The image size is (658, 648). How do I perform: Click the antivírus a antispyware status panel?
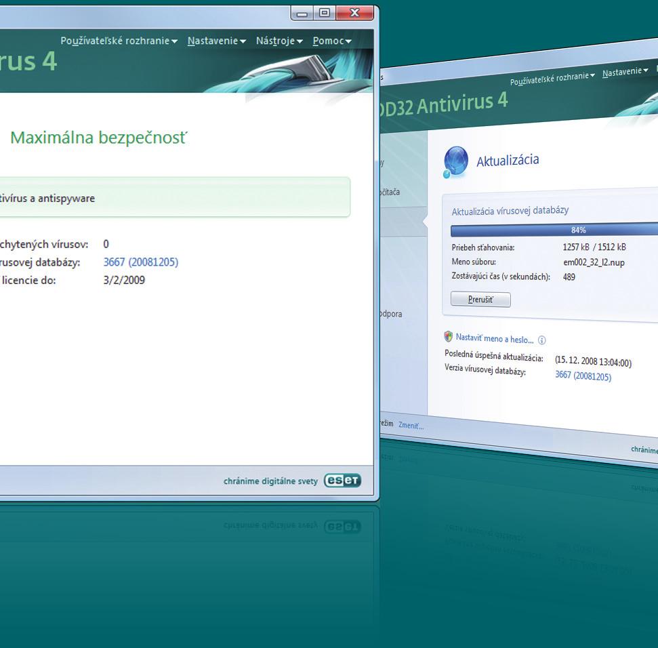point(175,197)
